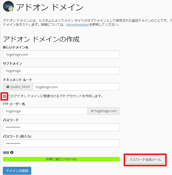This screenshot has width=172, height=175.
Task: Click into the サブドメイン text field
Action: 61,71
